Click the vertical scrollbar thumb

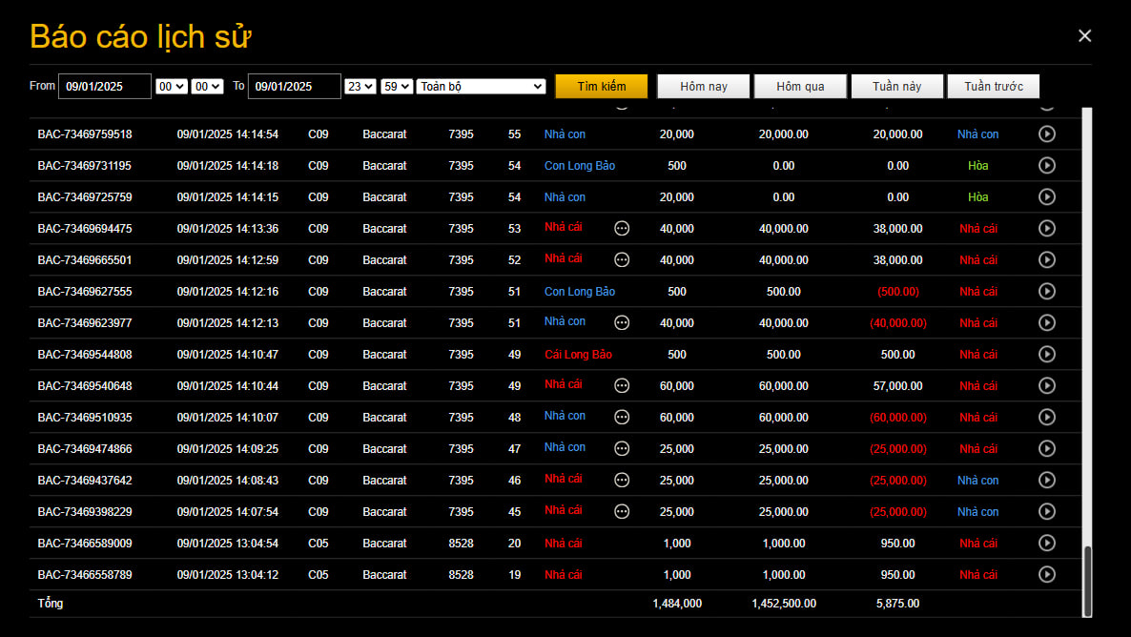[x=1087, y=581]
